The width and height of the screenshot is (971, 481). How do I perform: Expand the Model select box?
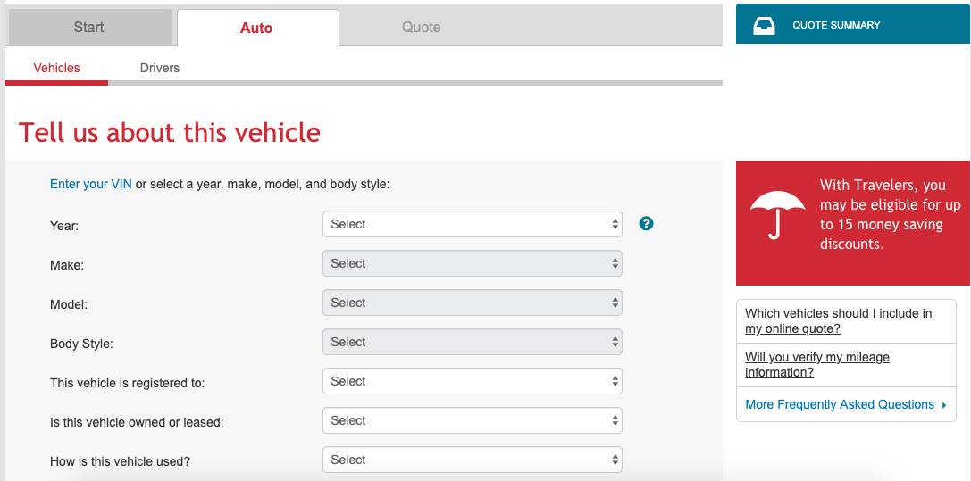pyautogui.click(x=472, y=303)
